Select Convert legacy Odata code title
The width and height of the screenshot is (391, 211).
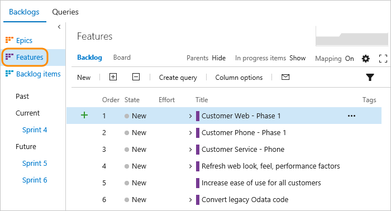point(245,199)
